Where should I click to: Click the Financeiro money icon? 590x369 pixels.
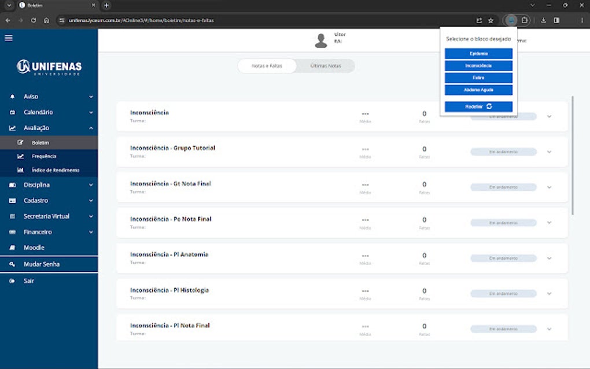point(12,232)
